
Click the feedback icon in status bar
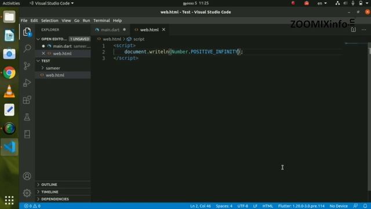pyautogui.click(x=355, y=206)
